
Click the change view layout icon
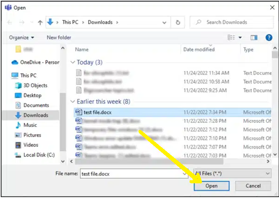click(x=231, y=38)
